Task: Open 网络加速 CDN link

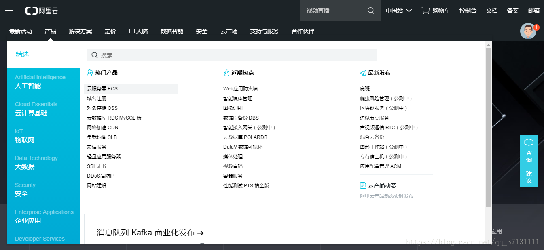Action: pos(103,128)
